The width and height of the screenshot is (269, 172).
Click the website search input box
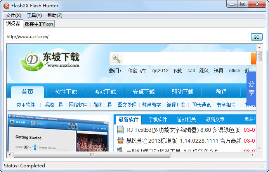[187, 59]
